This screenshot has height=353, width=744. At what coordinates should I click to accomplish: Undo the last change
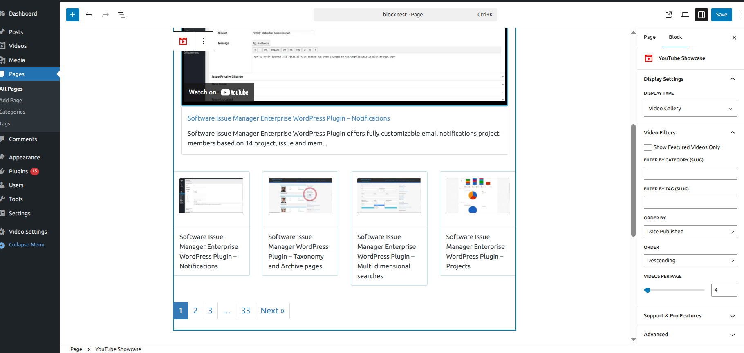89,15
